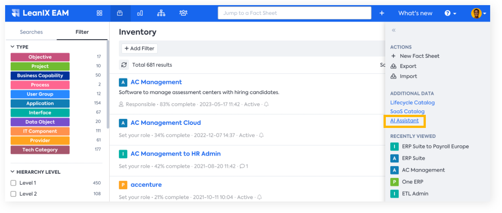Refresh the results with reload icon

click(x=124, y=65)
